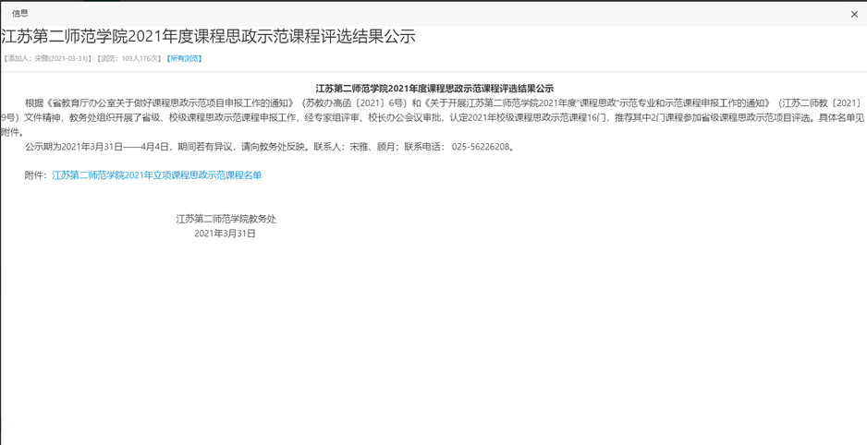This screenshot has height=445, width=867.
Task: Click the 添加人 author info text
Action: [48, 58]
